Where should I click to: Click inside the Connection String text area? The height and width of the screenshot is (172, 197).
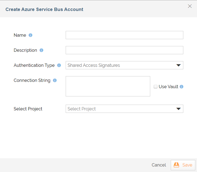[x=108, y=86]
